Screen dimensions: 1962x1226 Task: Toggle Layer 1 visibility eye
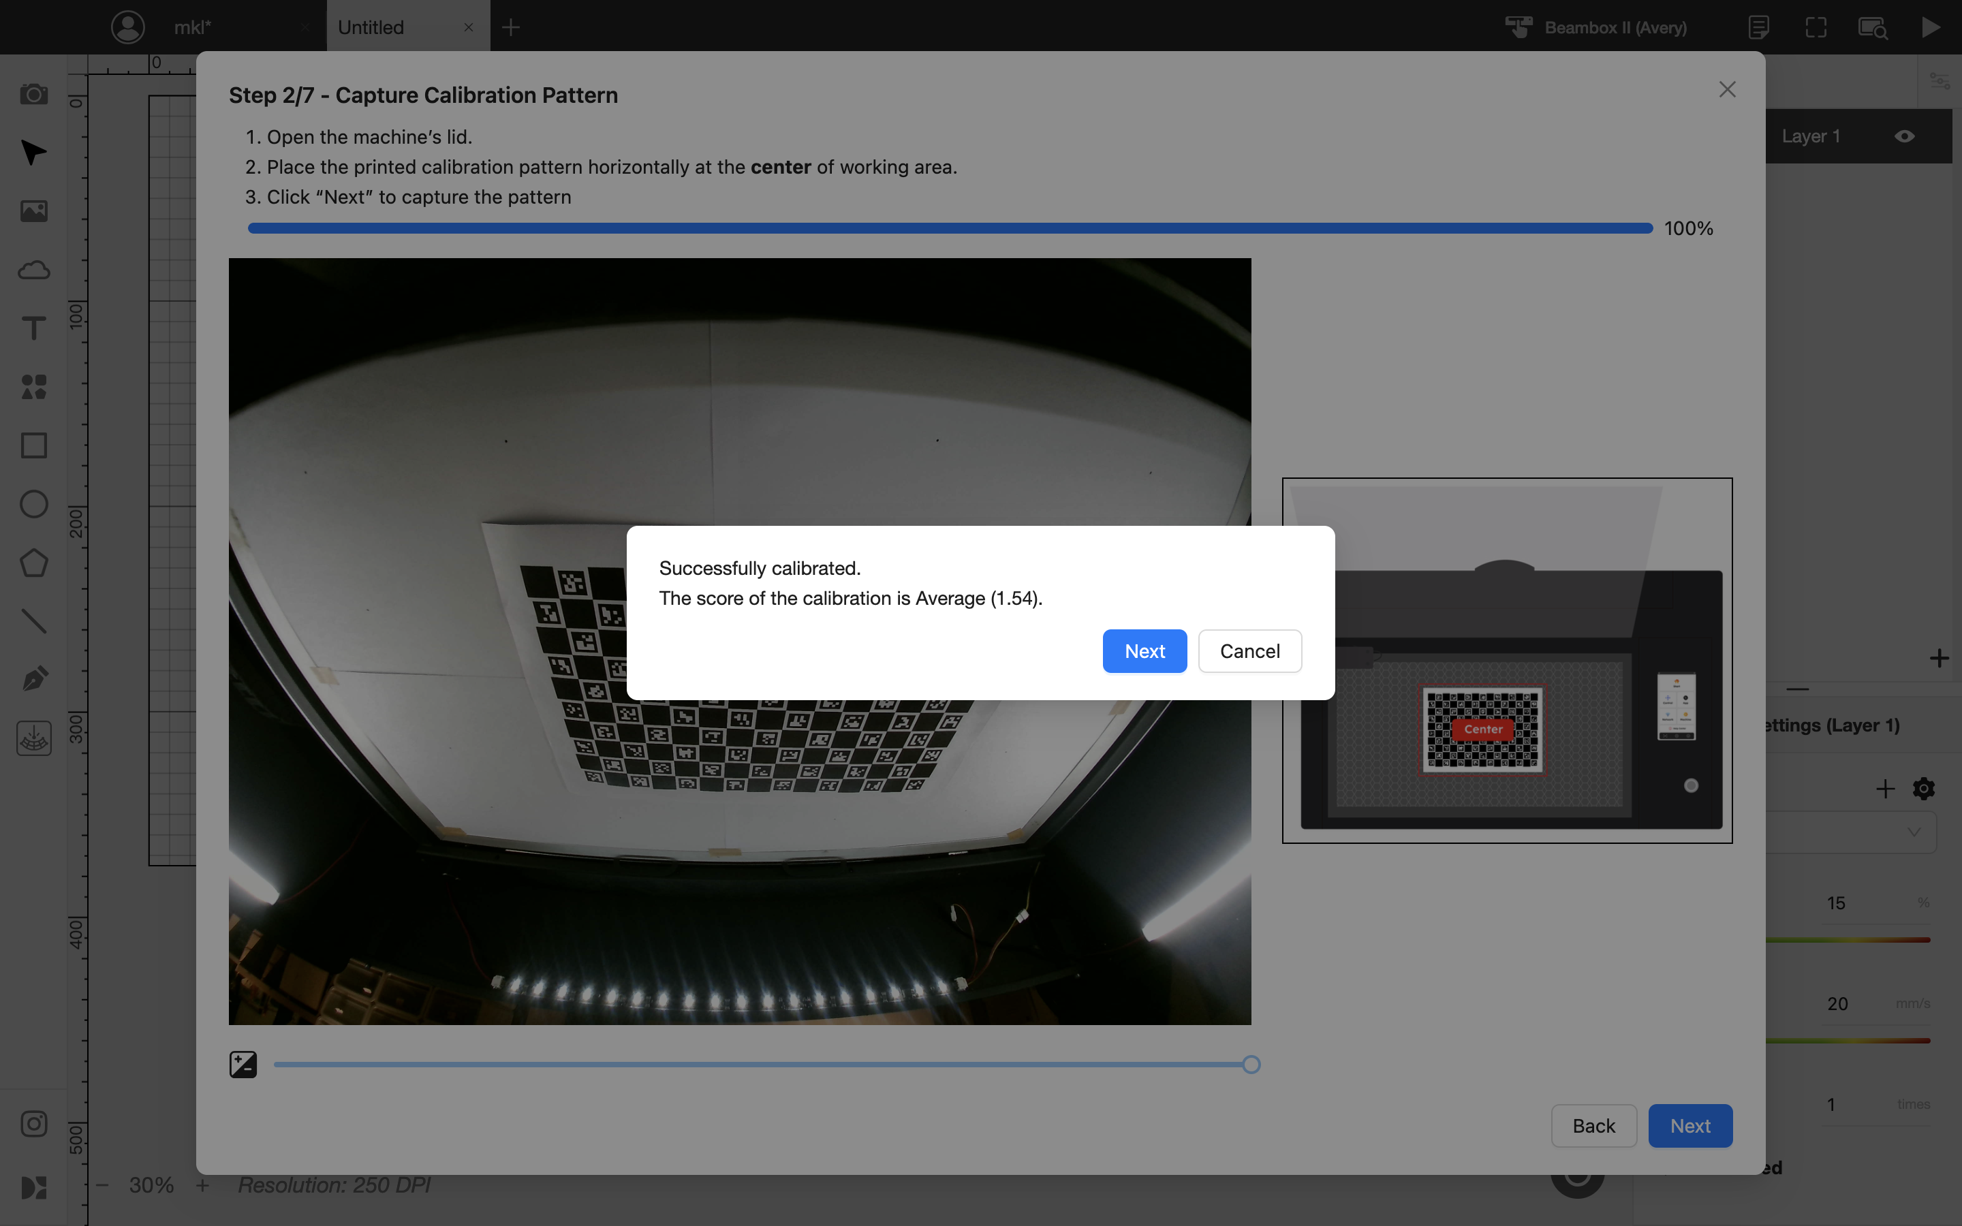(1905, 136)
